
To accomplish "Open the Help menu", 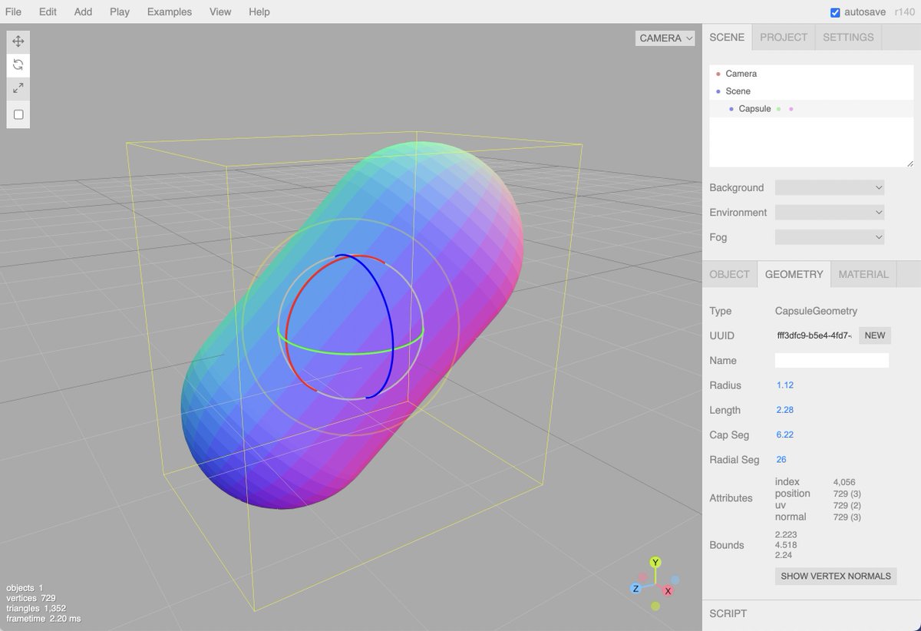I will [x=259, y=12].
